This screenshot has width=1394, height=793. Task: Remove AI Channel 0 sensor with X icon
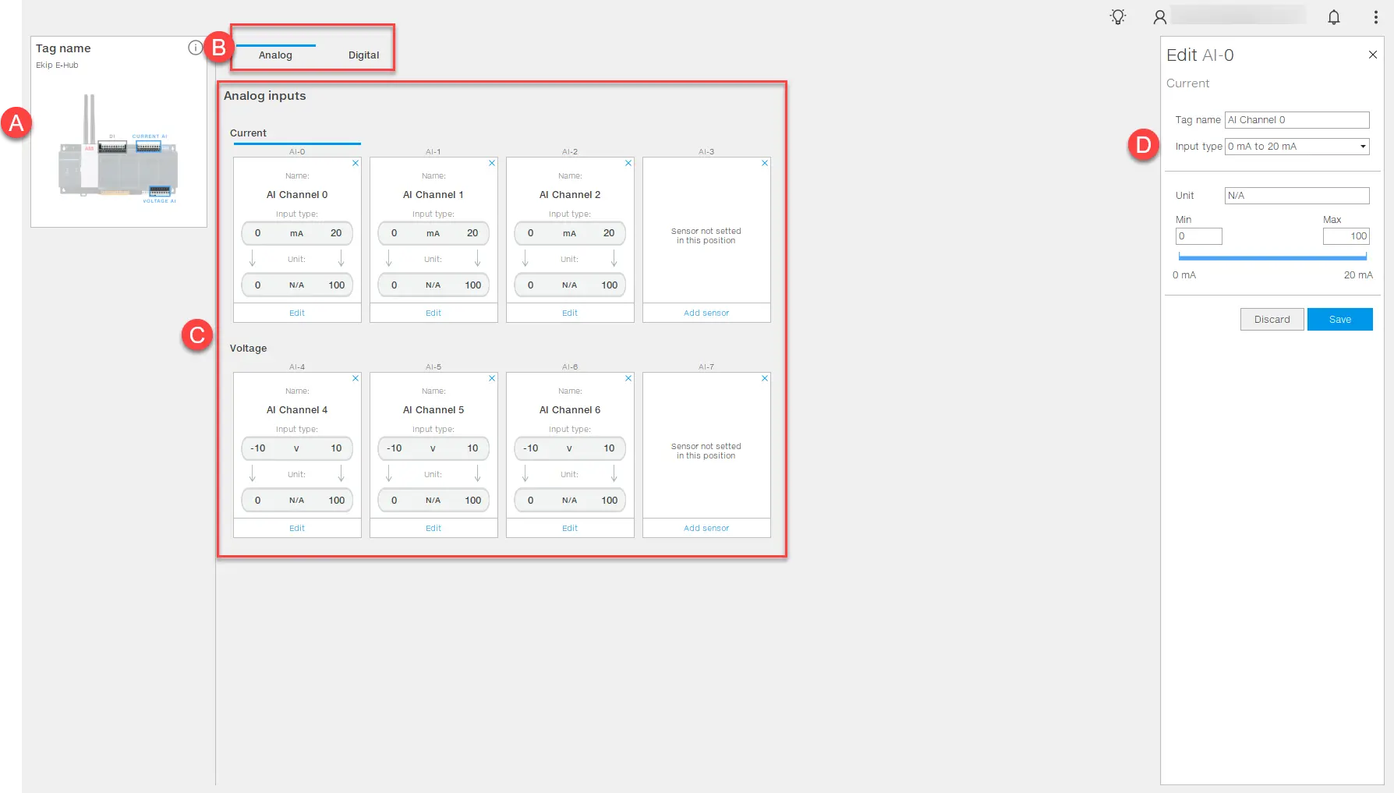click(356, 163)
